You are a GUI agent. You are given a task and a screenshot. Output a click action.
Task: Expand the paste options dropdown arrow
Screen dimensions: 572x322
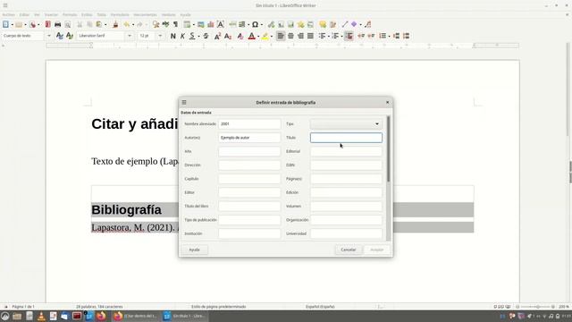105,25
